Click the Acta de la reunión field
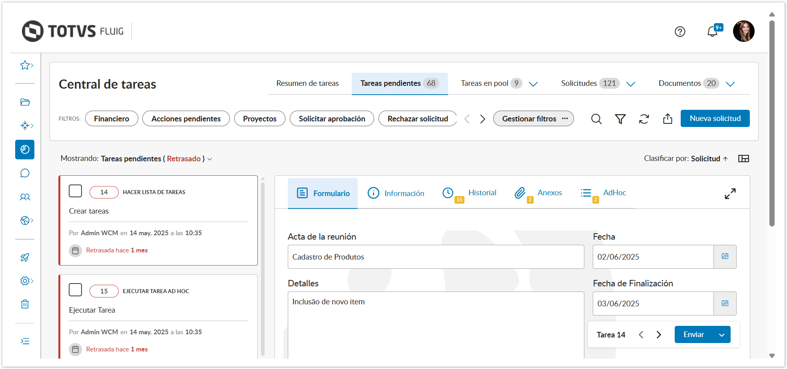This screenshot has width=787, height=369. point(436,257)
